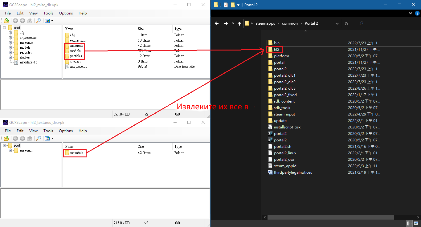
Task: Open View menu in hl2_textures_dir.vpk window
Action: coord(33,131)
